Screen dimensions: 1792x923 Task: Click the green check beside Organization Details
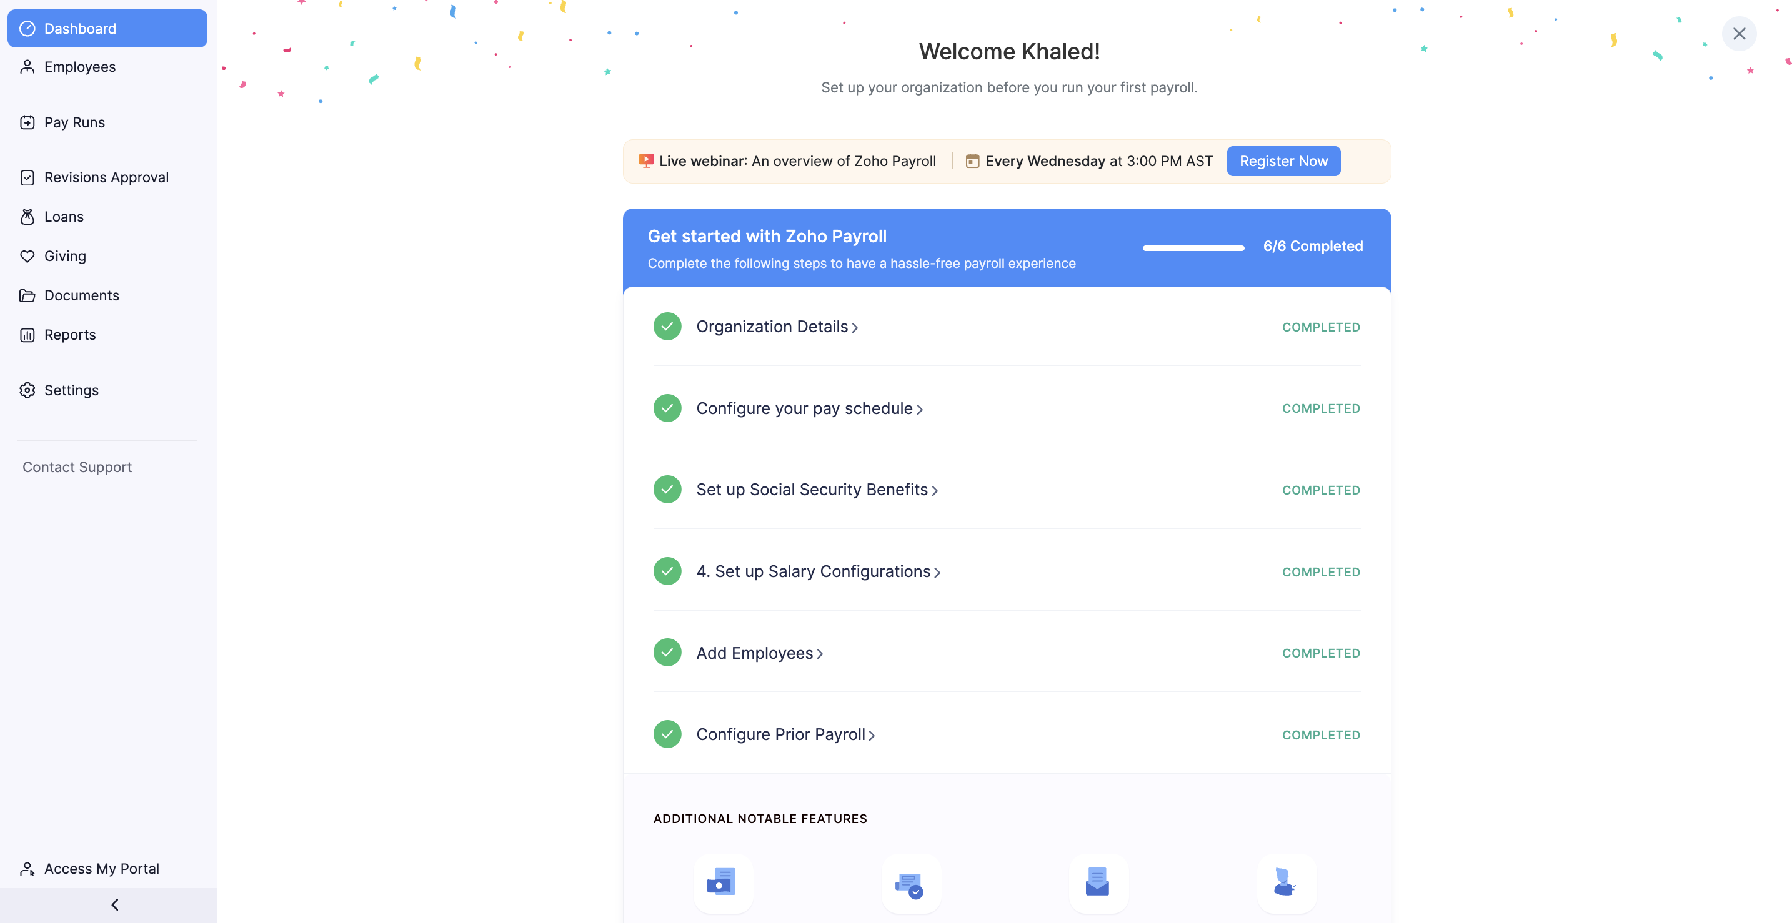click(667, 327)
